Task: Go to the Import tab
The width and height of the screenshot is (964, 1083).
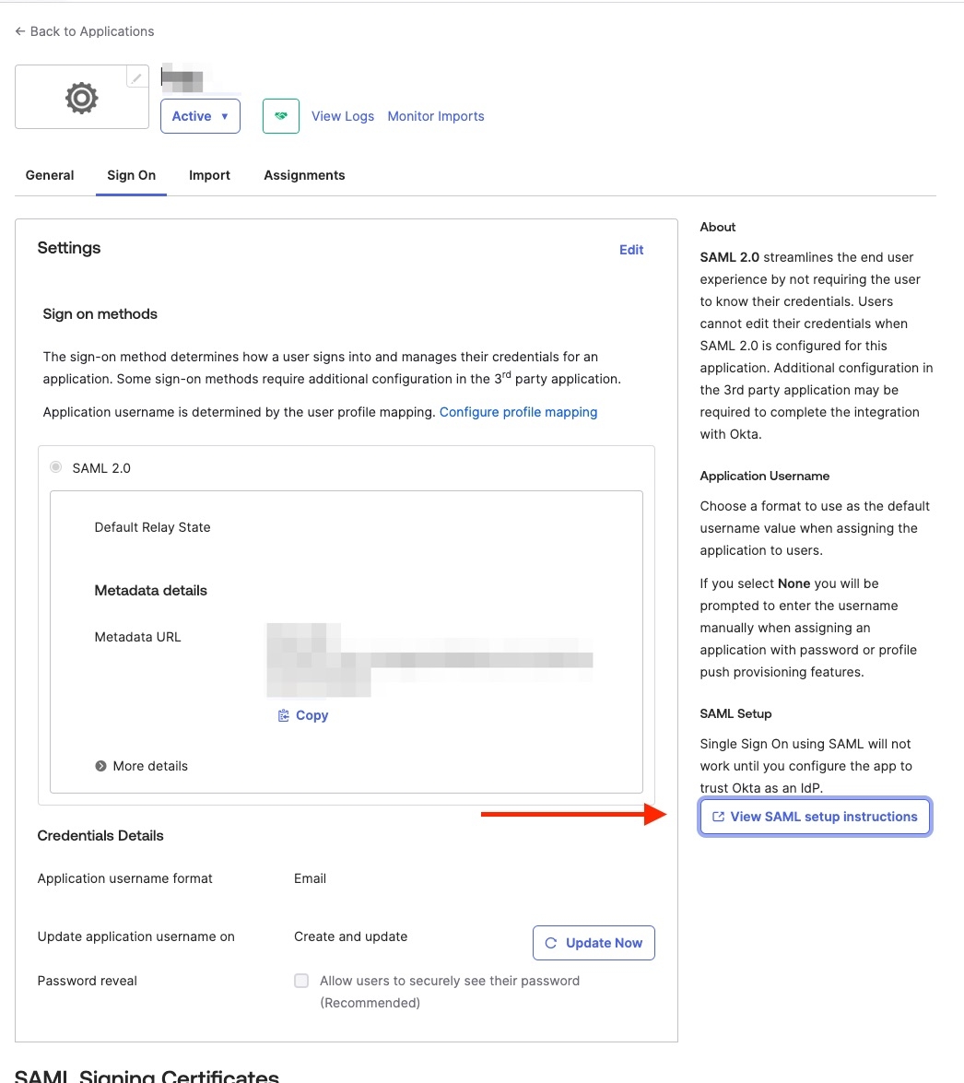Action: (209, 175)
